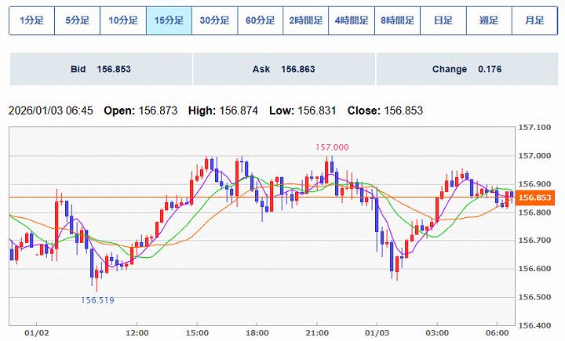Click the Change 0.176 panel
Image resolution: width=565 pixels, height=341 pixels.
tap(466, 70)
